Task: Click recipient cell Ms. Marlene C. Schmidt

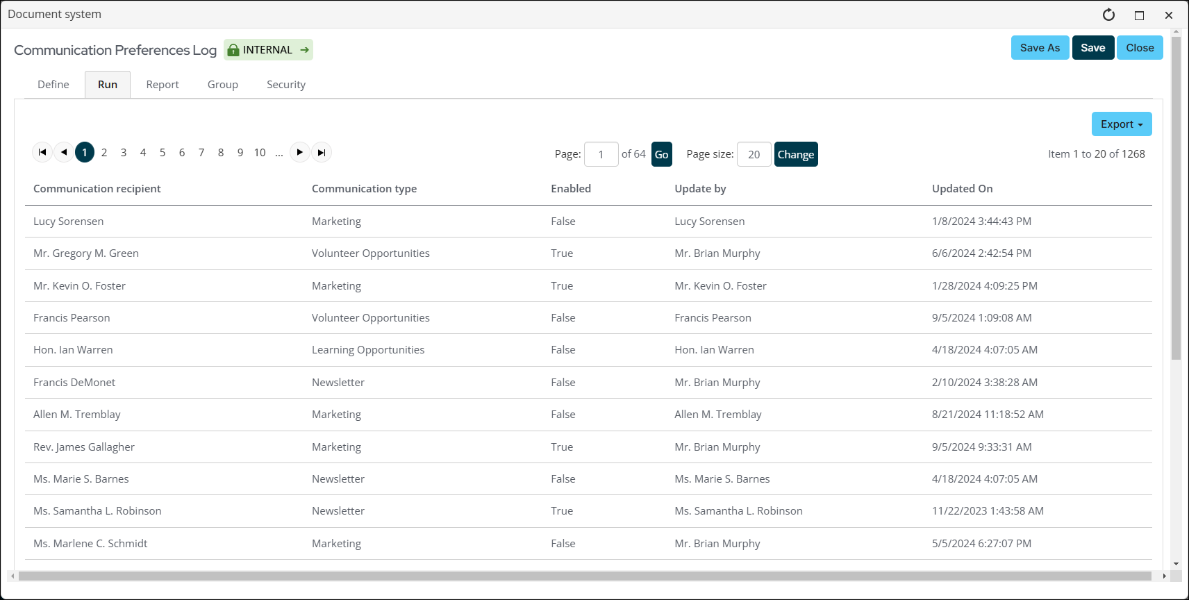Action: (x=90, y=544)
